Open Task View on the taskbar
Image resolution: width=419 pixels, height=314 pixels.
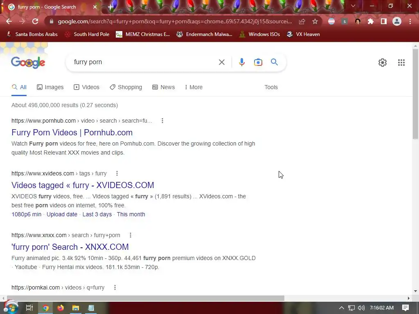point(29,308)
